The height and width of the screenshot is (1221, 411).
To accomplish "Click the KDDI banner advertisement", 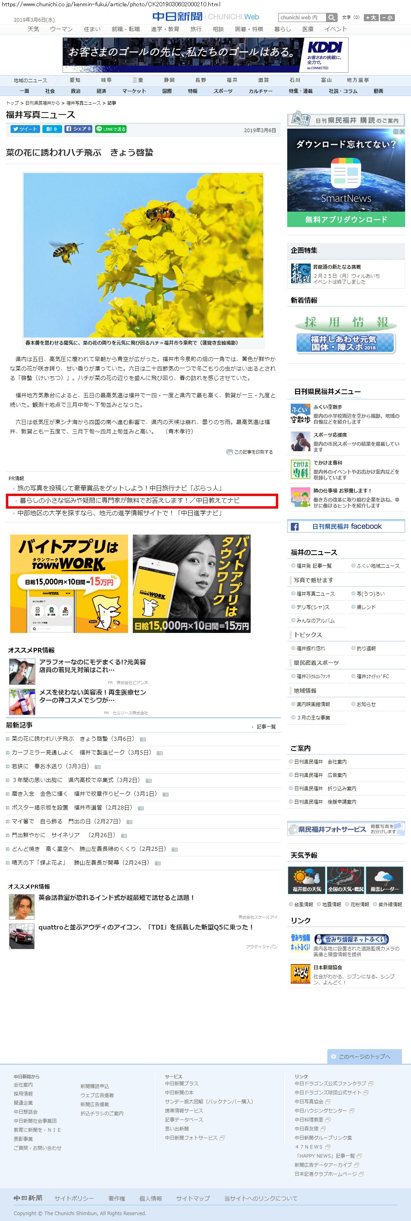I will pos(205,55).
